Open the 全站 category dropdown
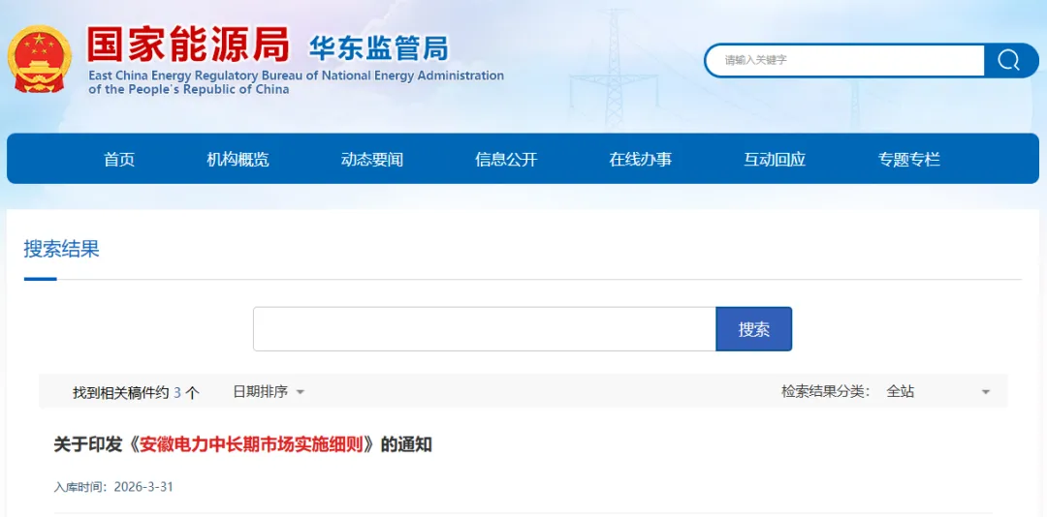1047x517 pixels. (938, 391)
